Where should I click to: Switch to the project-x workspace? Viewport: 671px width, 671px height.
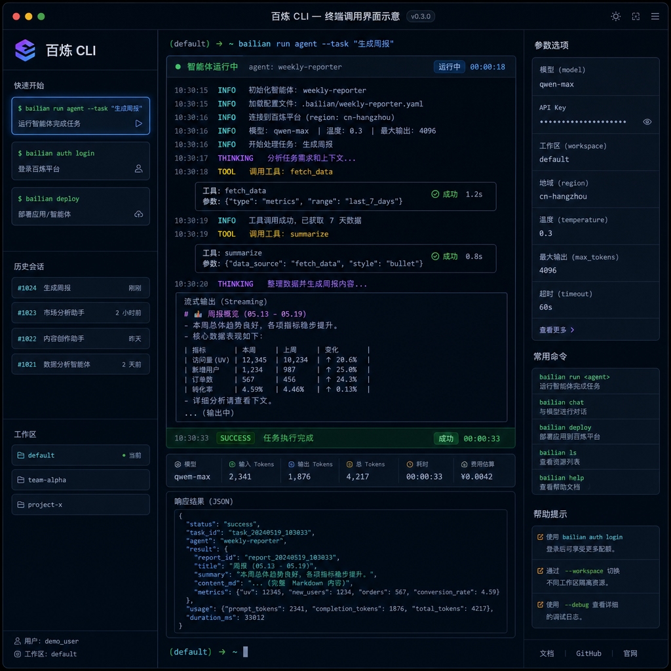[81, 505]
